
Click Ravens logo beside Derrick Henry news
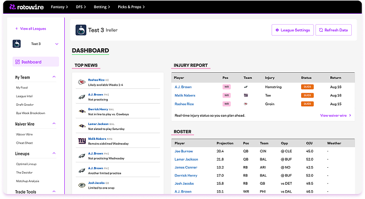[x=82, y=111]
